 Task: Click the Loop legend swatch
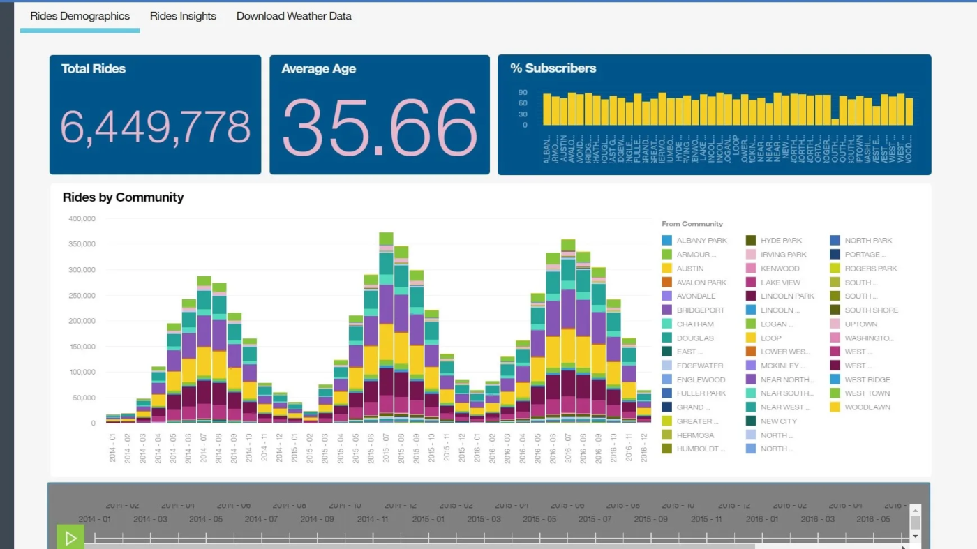(x=751, y=338)
